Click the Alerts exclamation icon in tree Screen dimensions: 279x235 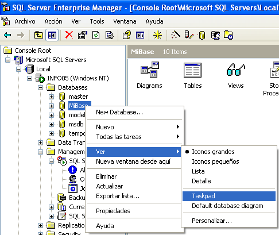[x=73, y=170]
